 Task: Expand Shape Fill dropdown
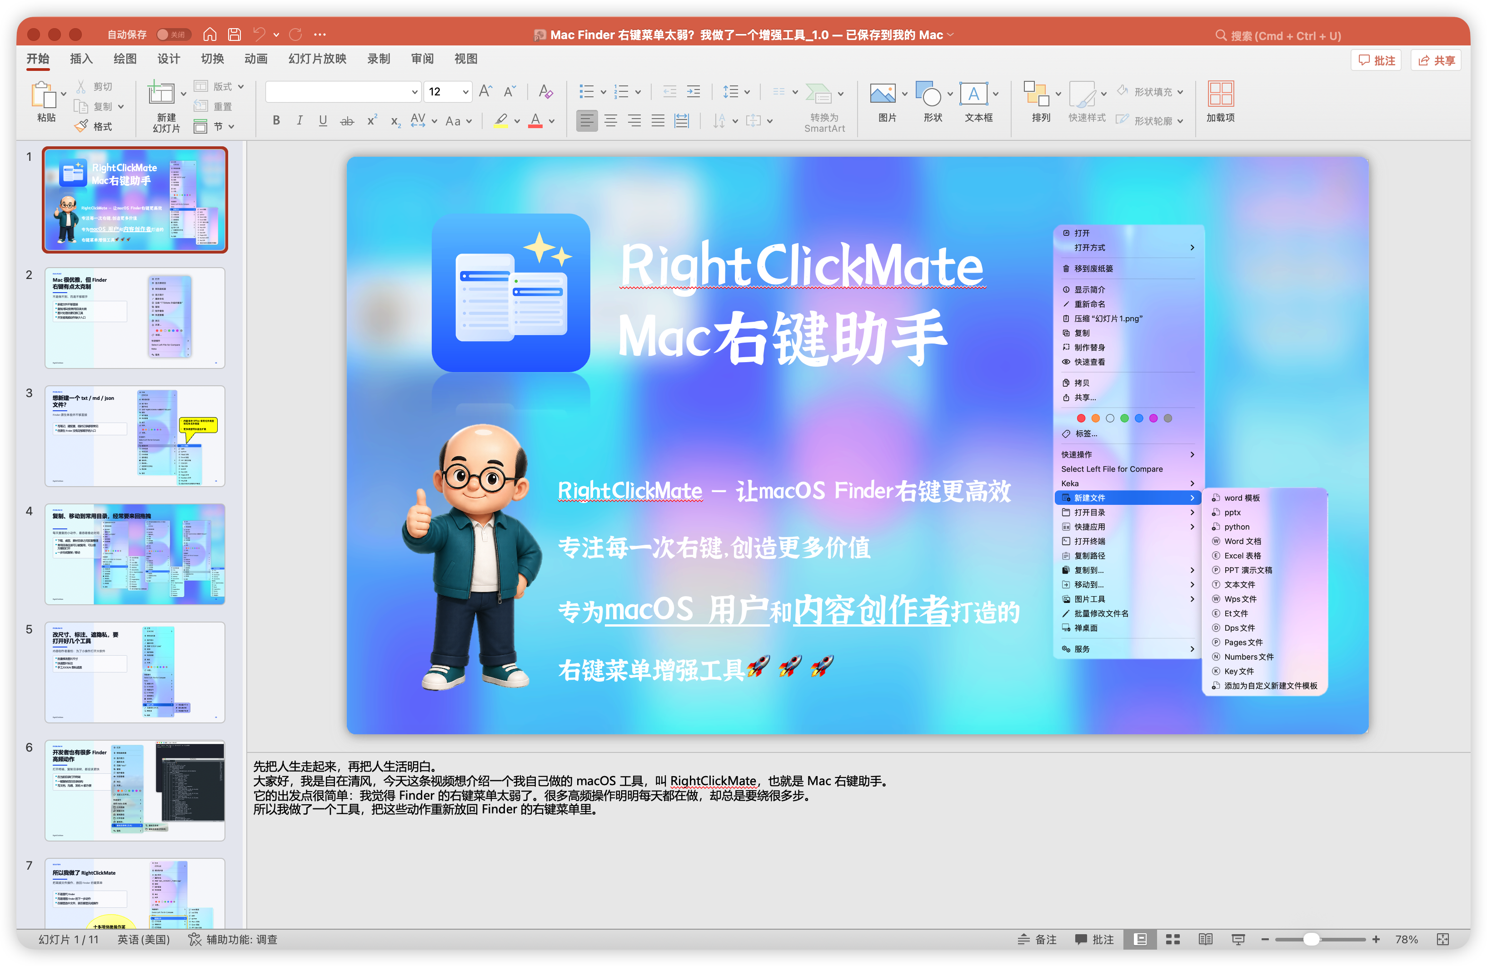pos(1180,92)
